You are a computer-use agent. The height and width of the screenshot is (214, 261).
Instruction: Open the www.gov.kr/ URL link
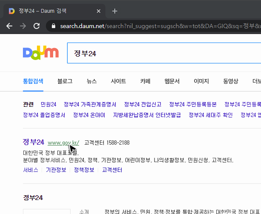pyautogui.click(x=63, y=143)
